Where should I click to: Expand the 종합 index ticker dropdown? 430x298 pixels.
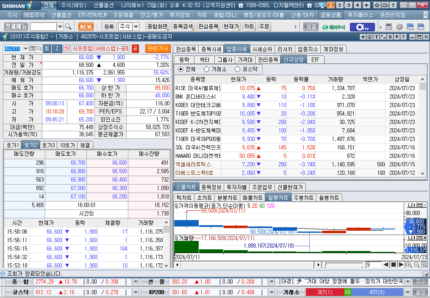[136, 281]
